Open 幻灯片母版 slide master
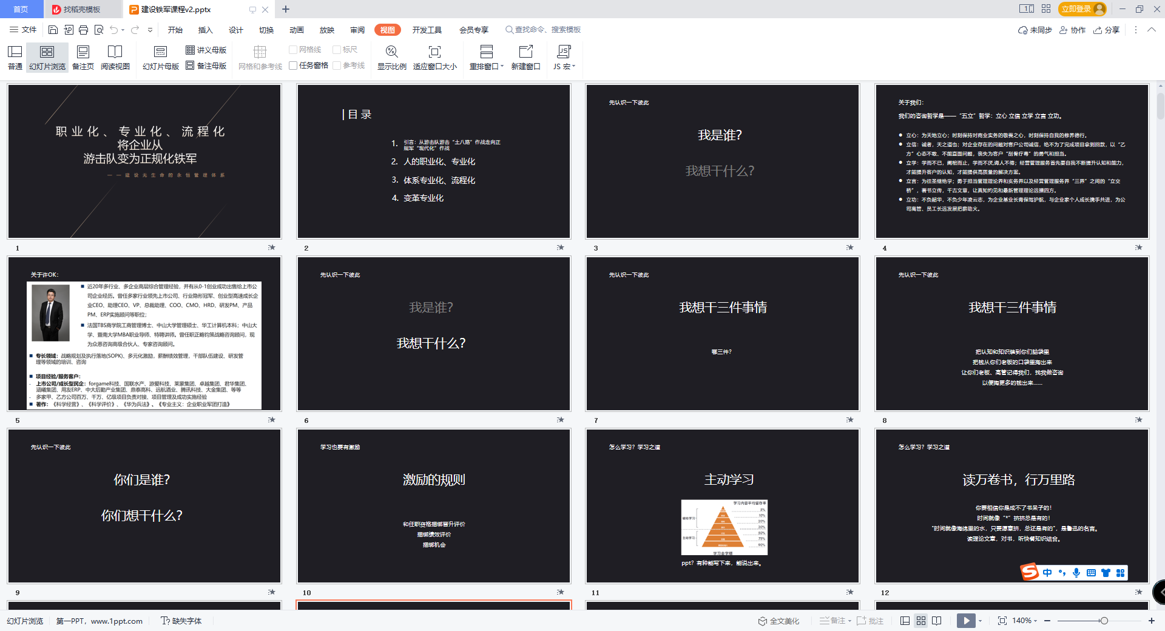This screenshot has height=631, width=1165. (160, 58)
